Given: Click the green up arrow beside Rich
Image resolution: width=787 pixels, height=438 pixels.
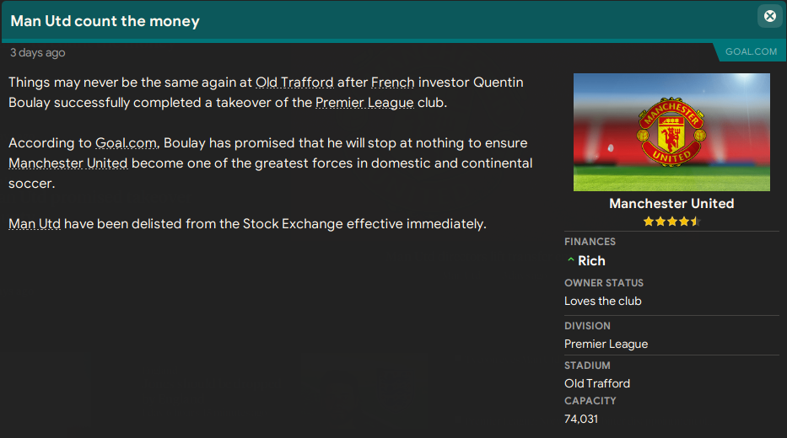Looking at the screenshot, I should [571, 261].
